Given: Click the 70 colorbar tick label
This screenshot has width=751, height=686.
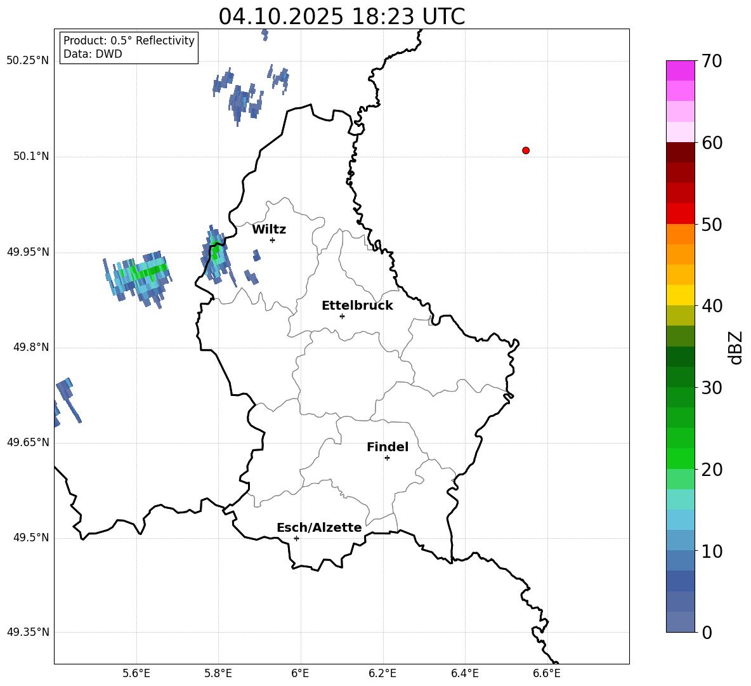Looking at the screenshot, I should pos(712,62).
